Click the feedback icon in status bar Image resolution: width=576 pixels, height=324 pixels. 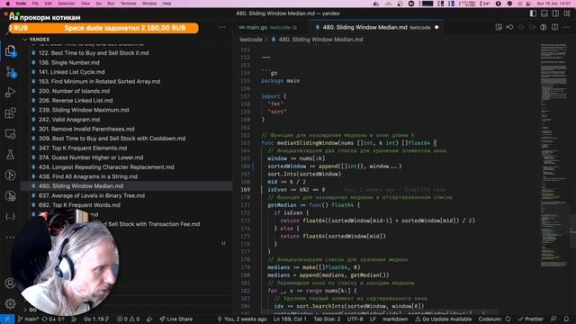[x=553, y=319]
